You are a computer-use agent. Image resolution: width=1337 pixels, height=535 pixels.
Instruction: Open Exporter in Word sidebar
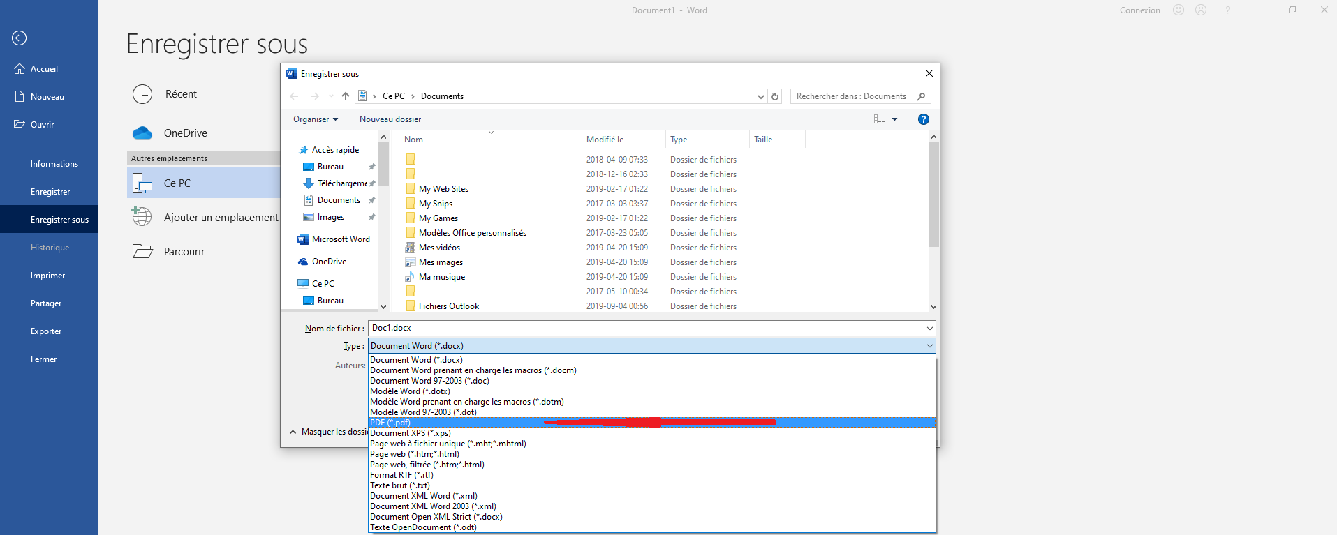(x=46, y=331)
